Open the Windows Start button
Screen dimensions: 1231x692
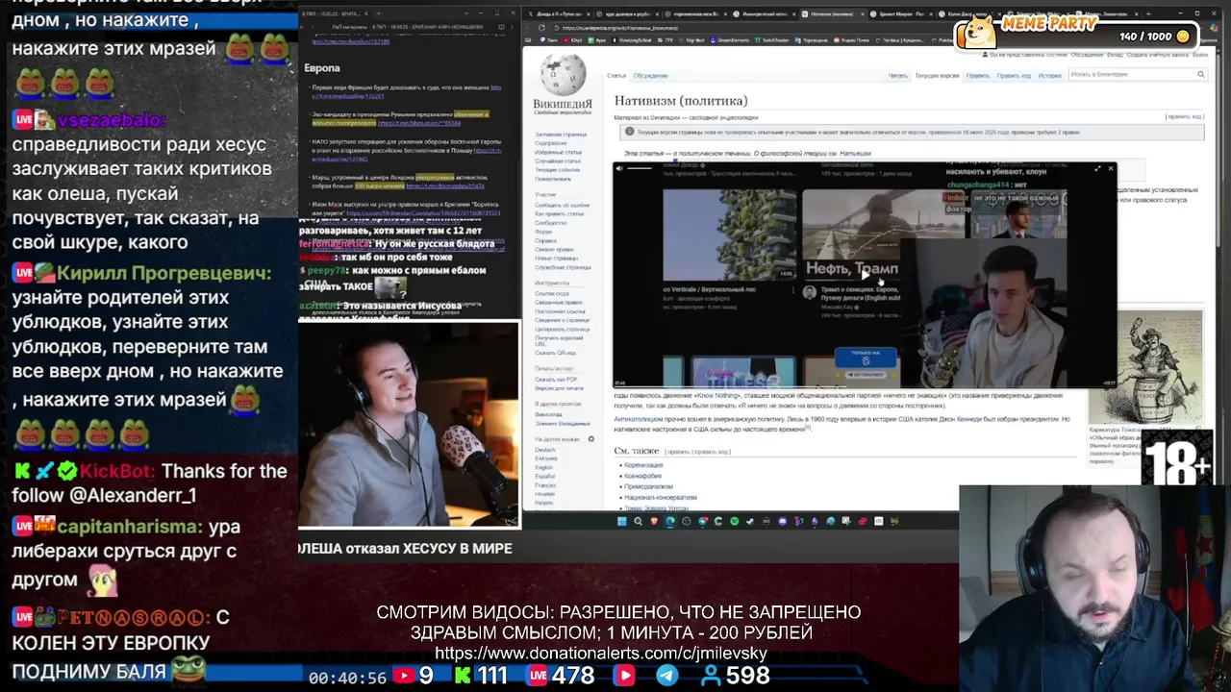622,521
